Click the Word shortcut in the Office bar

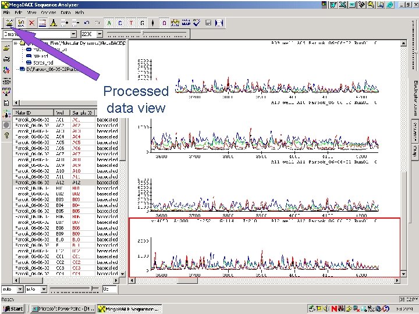click(x=333, y=5)
